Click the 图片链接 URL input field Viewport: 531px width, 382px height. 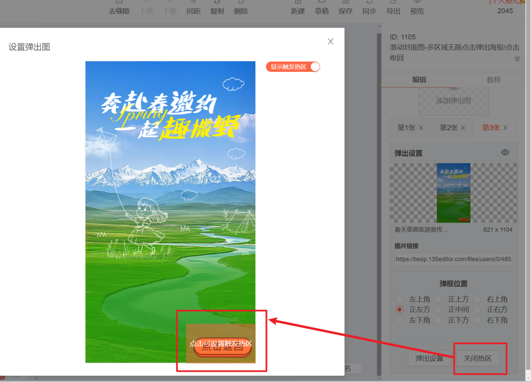454,259
